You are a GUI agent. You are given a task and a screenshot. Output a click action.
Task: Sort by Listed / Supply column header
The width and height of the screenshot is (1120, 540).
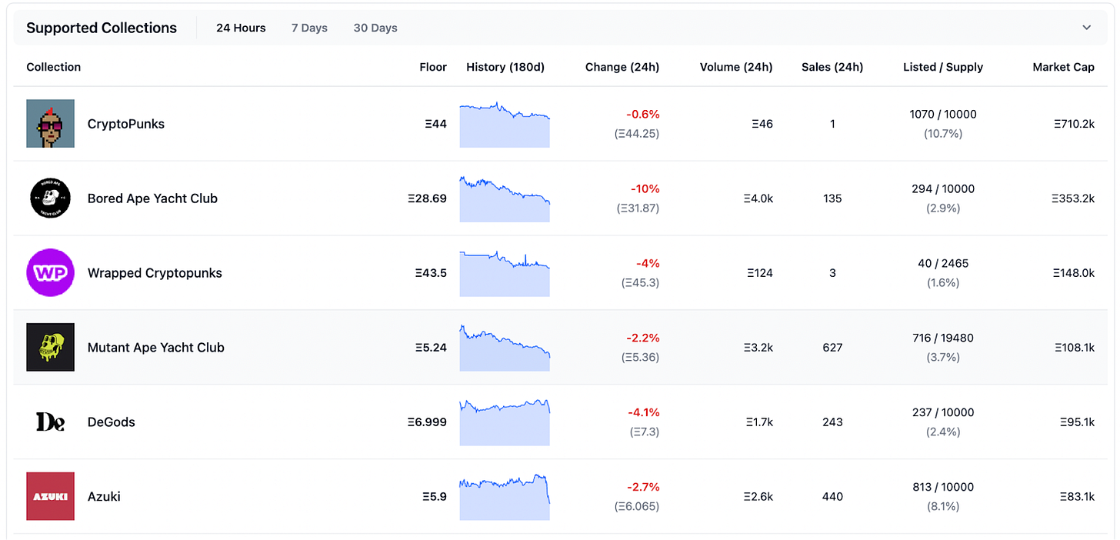click(943, 67)
